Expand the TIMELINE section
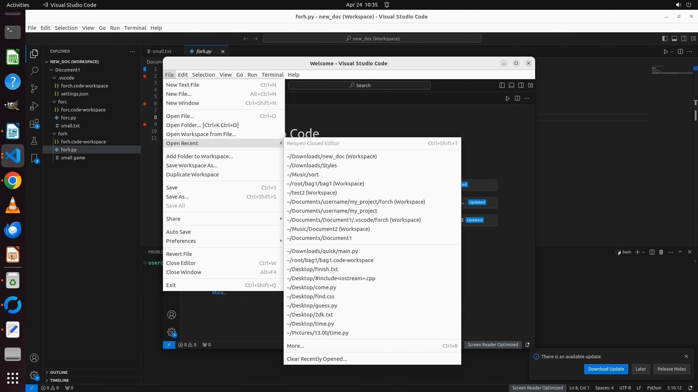Viewport: 698px width, 392px height. coord(59,380)
